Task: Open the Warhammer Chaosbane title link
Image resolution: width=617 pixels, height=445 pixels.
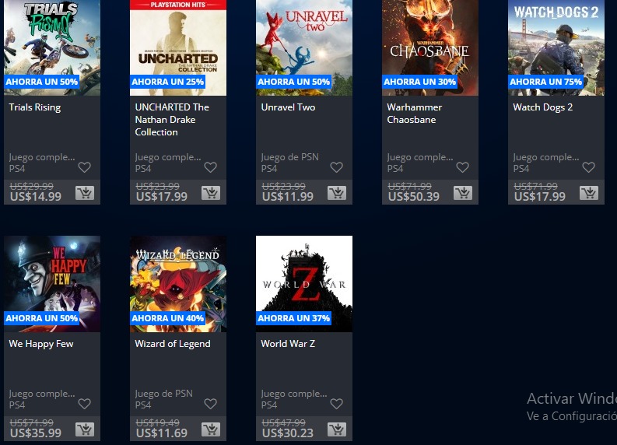Action: [415, 114]
